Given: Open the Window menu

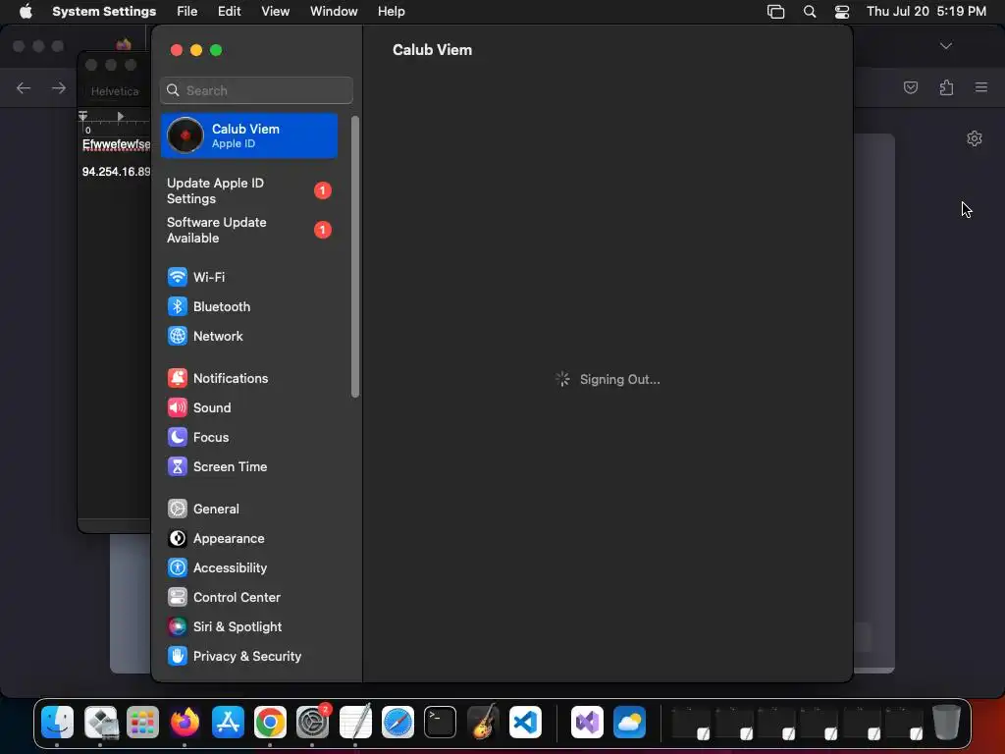Looking at the screenshot, I should [334, 12].
